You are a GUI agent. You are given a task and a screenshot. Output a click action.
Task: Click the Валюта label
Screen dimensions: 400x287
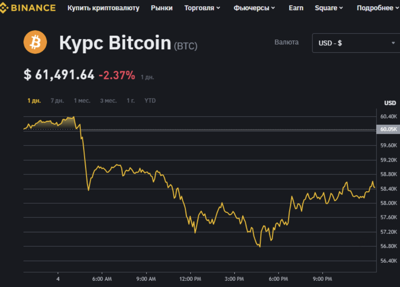point(286,42)
